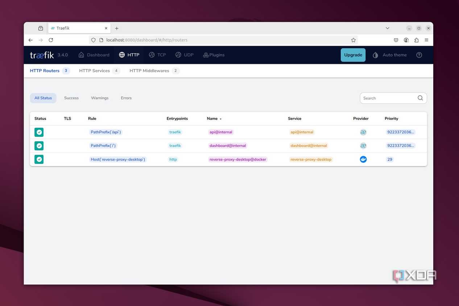Click internal provider icon in api@internal row
Screen dimensions: 459x306
(x=363, y=132)
